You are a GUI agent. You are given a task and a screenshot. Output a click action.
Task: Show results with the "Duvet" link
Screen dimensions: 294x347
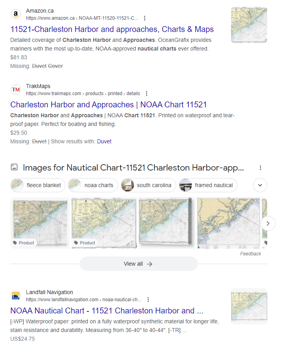tap(104, 141)
